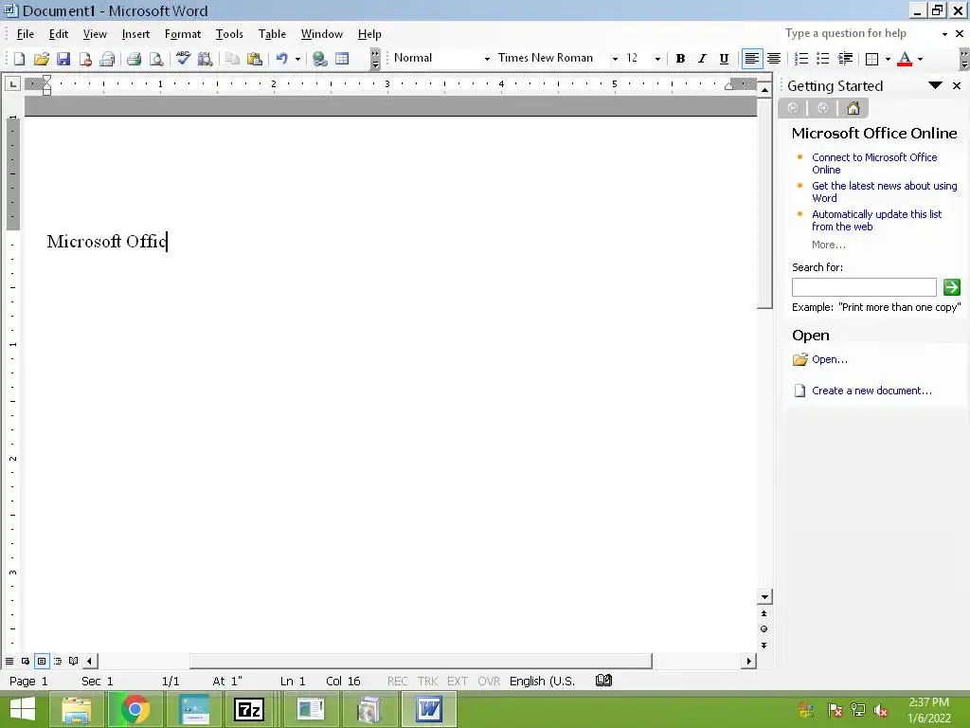Toggle Underline formatting
Screen dimensions: 970x728
click(x=724, y=59)
